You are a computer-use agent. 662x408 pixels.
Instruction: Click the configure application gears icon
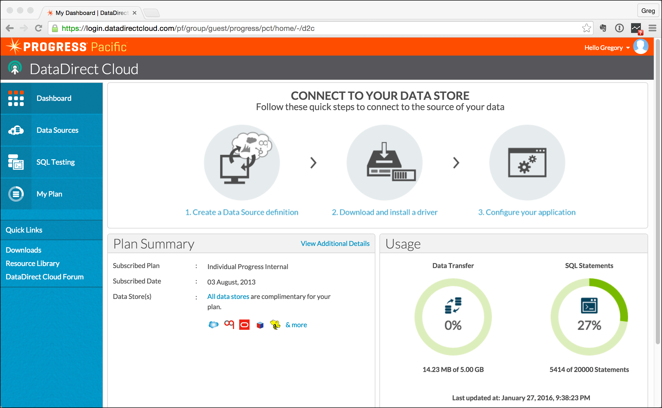point(527,162)
